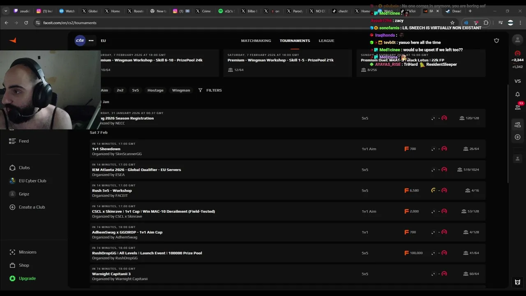Toggle the Hostage filter chip
The image size is (526, 296).
click(155, 90)
